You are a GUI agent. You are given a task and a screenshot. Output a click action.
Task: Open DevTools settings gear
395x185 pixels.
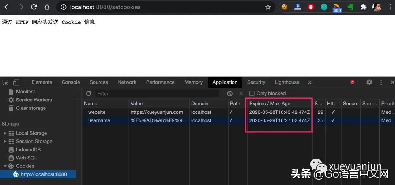click(x=369, y=82)
